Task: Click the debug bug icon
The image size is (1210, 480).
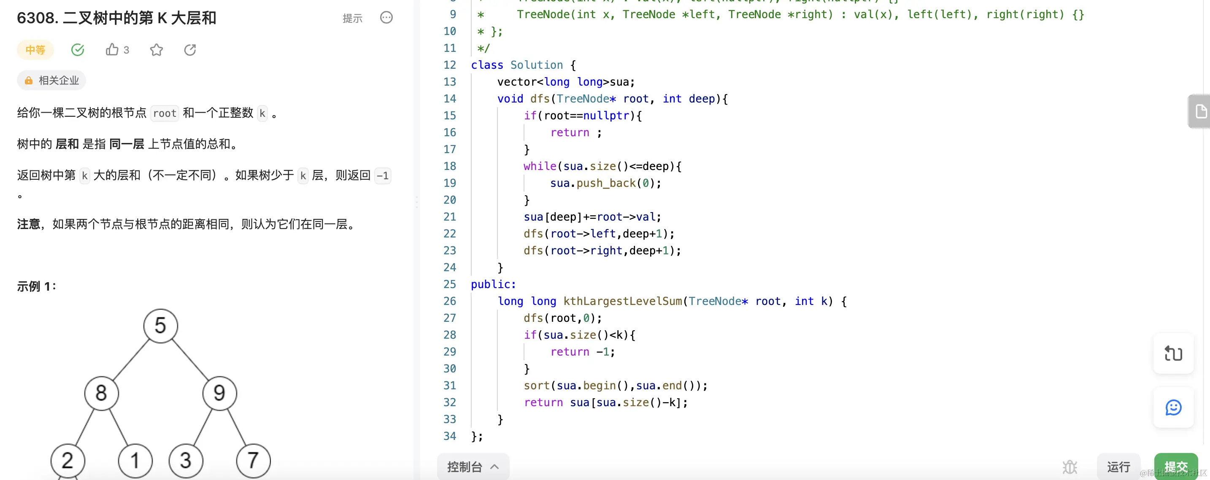Action: (1070, 467)
